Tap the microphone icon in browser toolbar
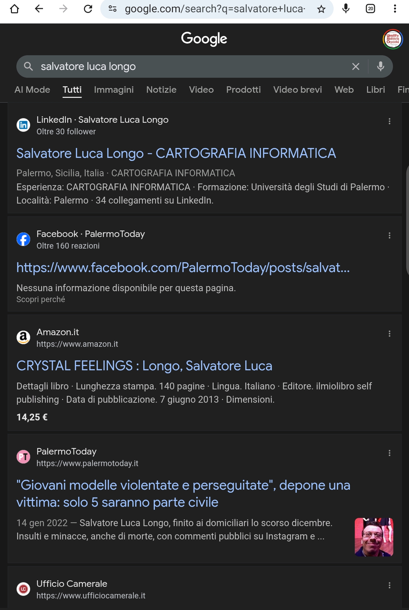 [346, 9]
